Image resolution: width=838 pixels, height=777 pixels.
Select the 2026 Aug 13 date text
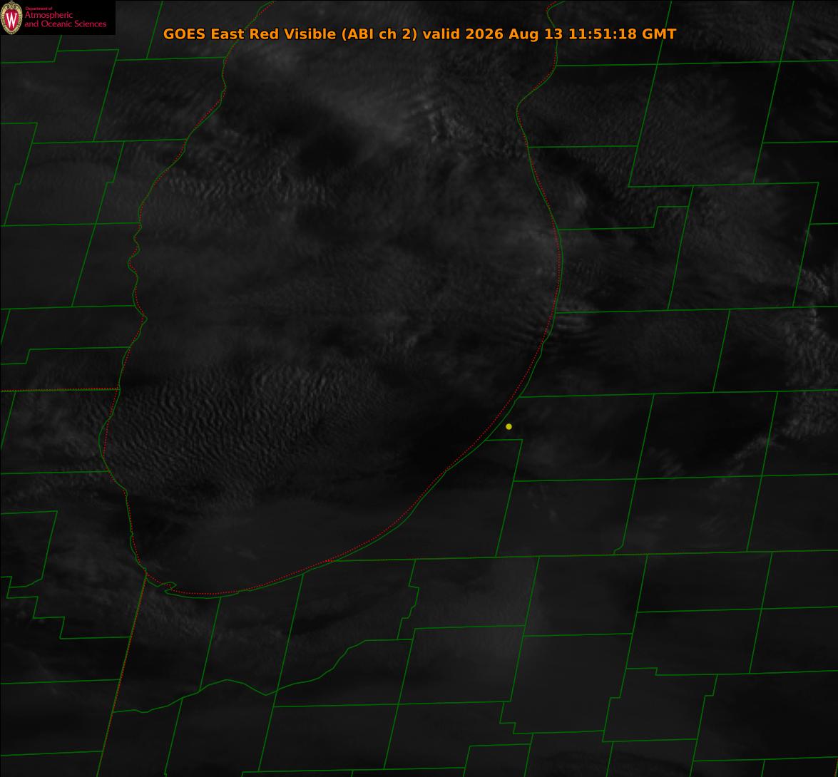(x=514, y=34)
